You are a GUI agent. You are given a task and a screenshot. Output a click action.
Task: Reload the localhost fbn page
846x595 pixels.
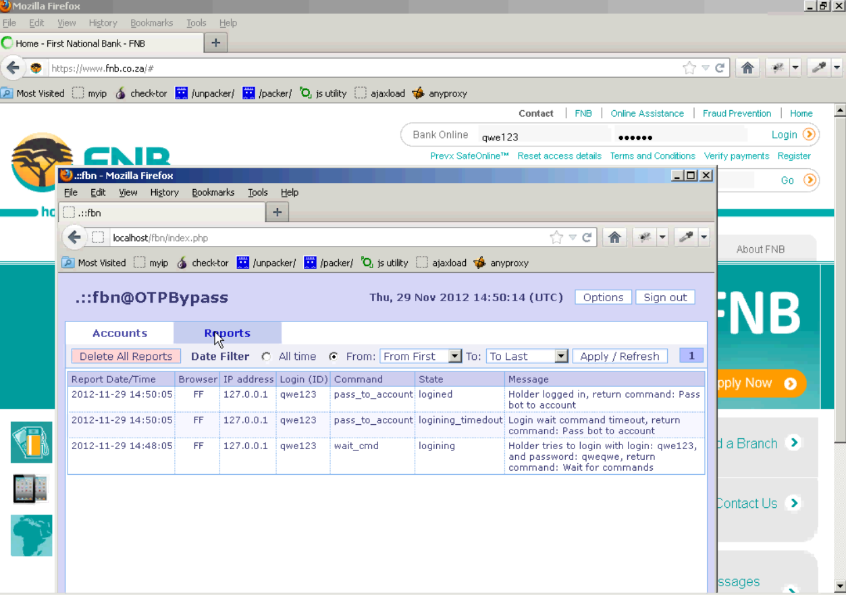pyautogui.click(x=587, y=237)
